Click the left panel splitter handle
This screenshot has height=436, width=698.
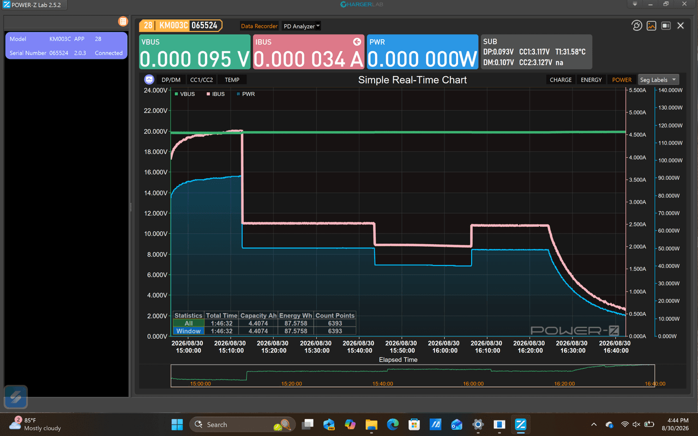(130, 207)
